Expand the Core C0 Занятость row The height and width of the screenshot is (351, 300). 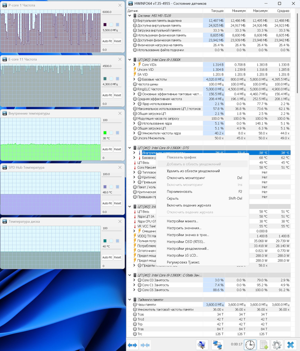(x=135, y=280)
